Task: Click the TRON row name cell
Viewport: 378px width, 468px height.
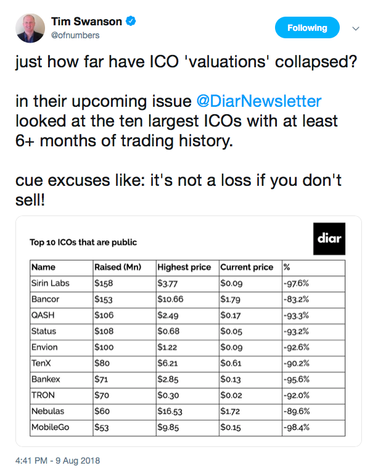Action: (x=62, y=395)
